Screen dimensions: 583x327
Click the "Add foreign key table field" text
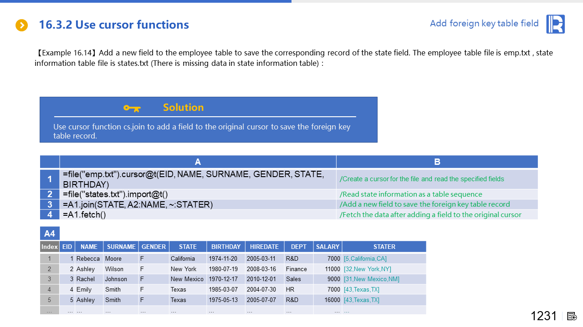(484, 24)
